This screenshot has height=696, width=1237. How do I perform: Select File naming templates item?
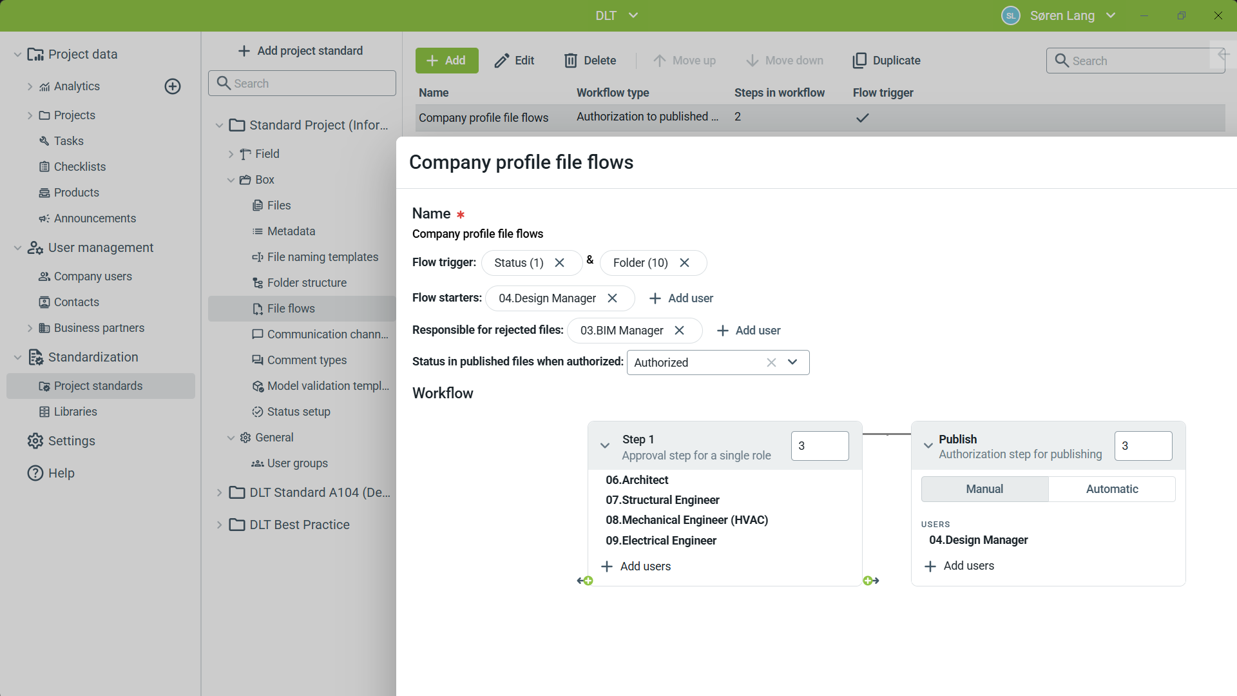[322, 257]
